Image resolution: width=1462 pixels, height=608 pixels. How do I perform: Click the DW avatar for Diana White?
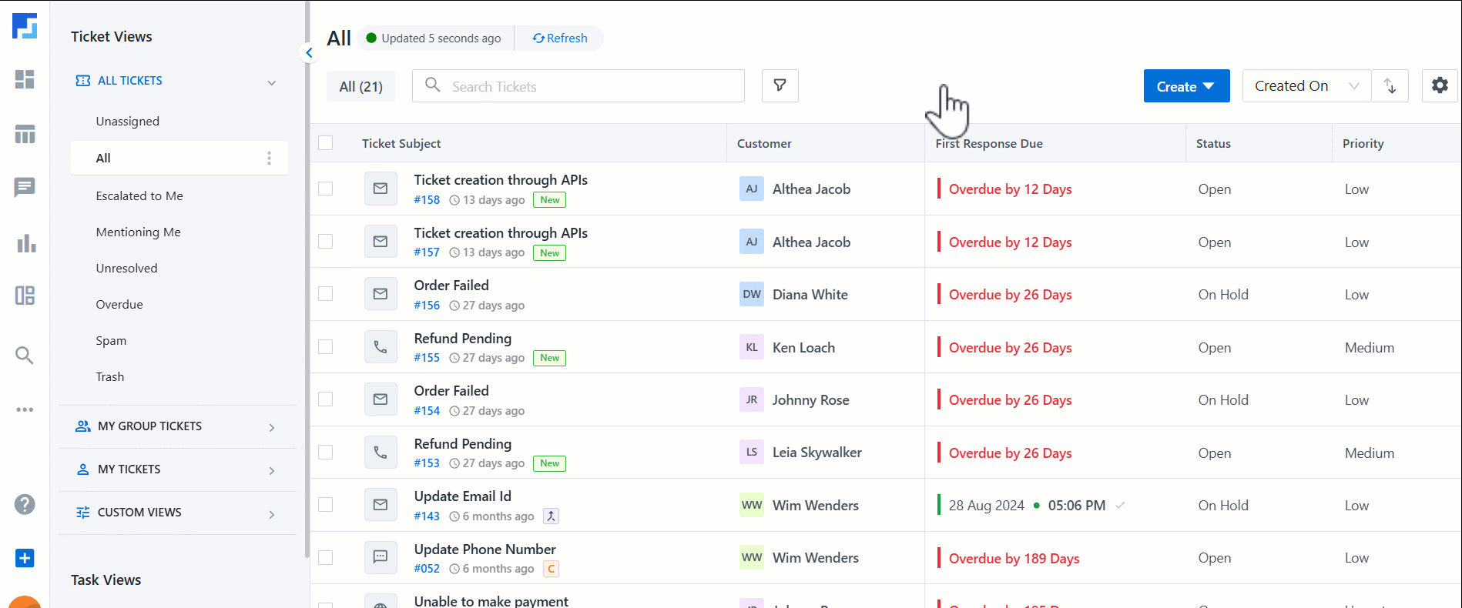752,294
